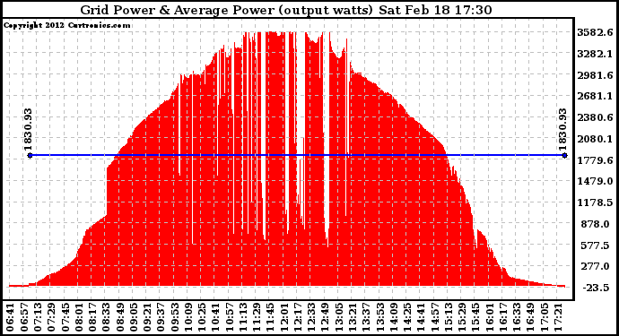Select the '16:33' x-axis label

click(x=518, y=317)
